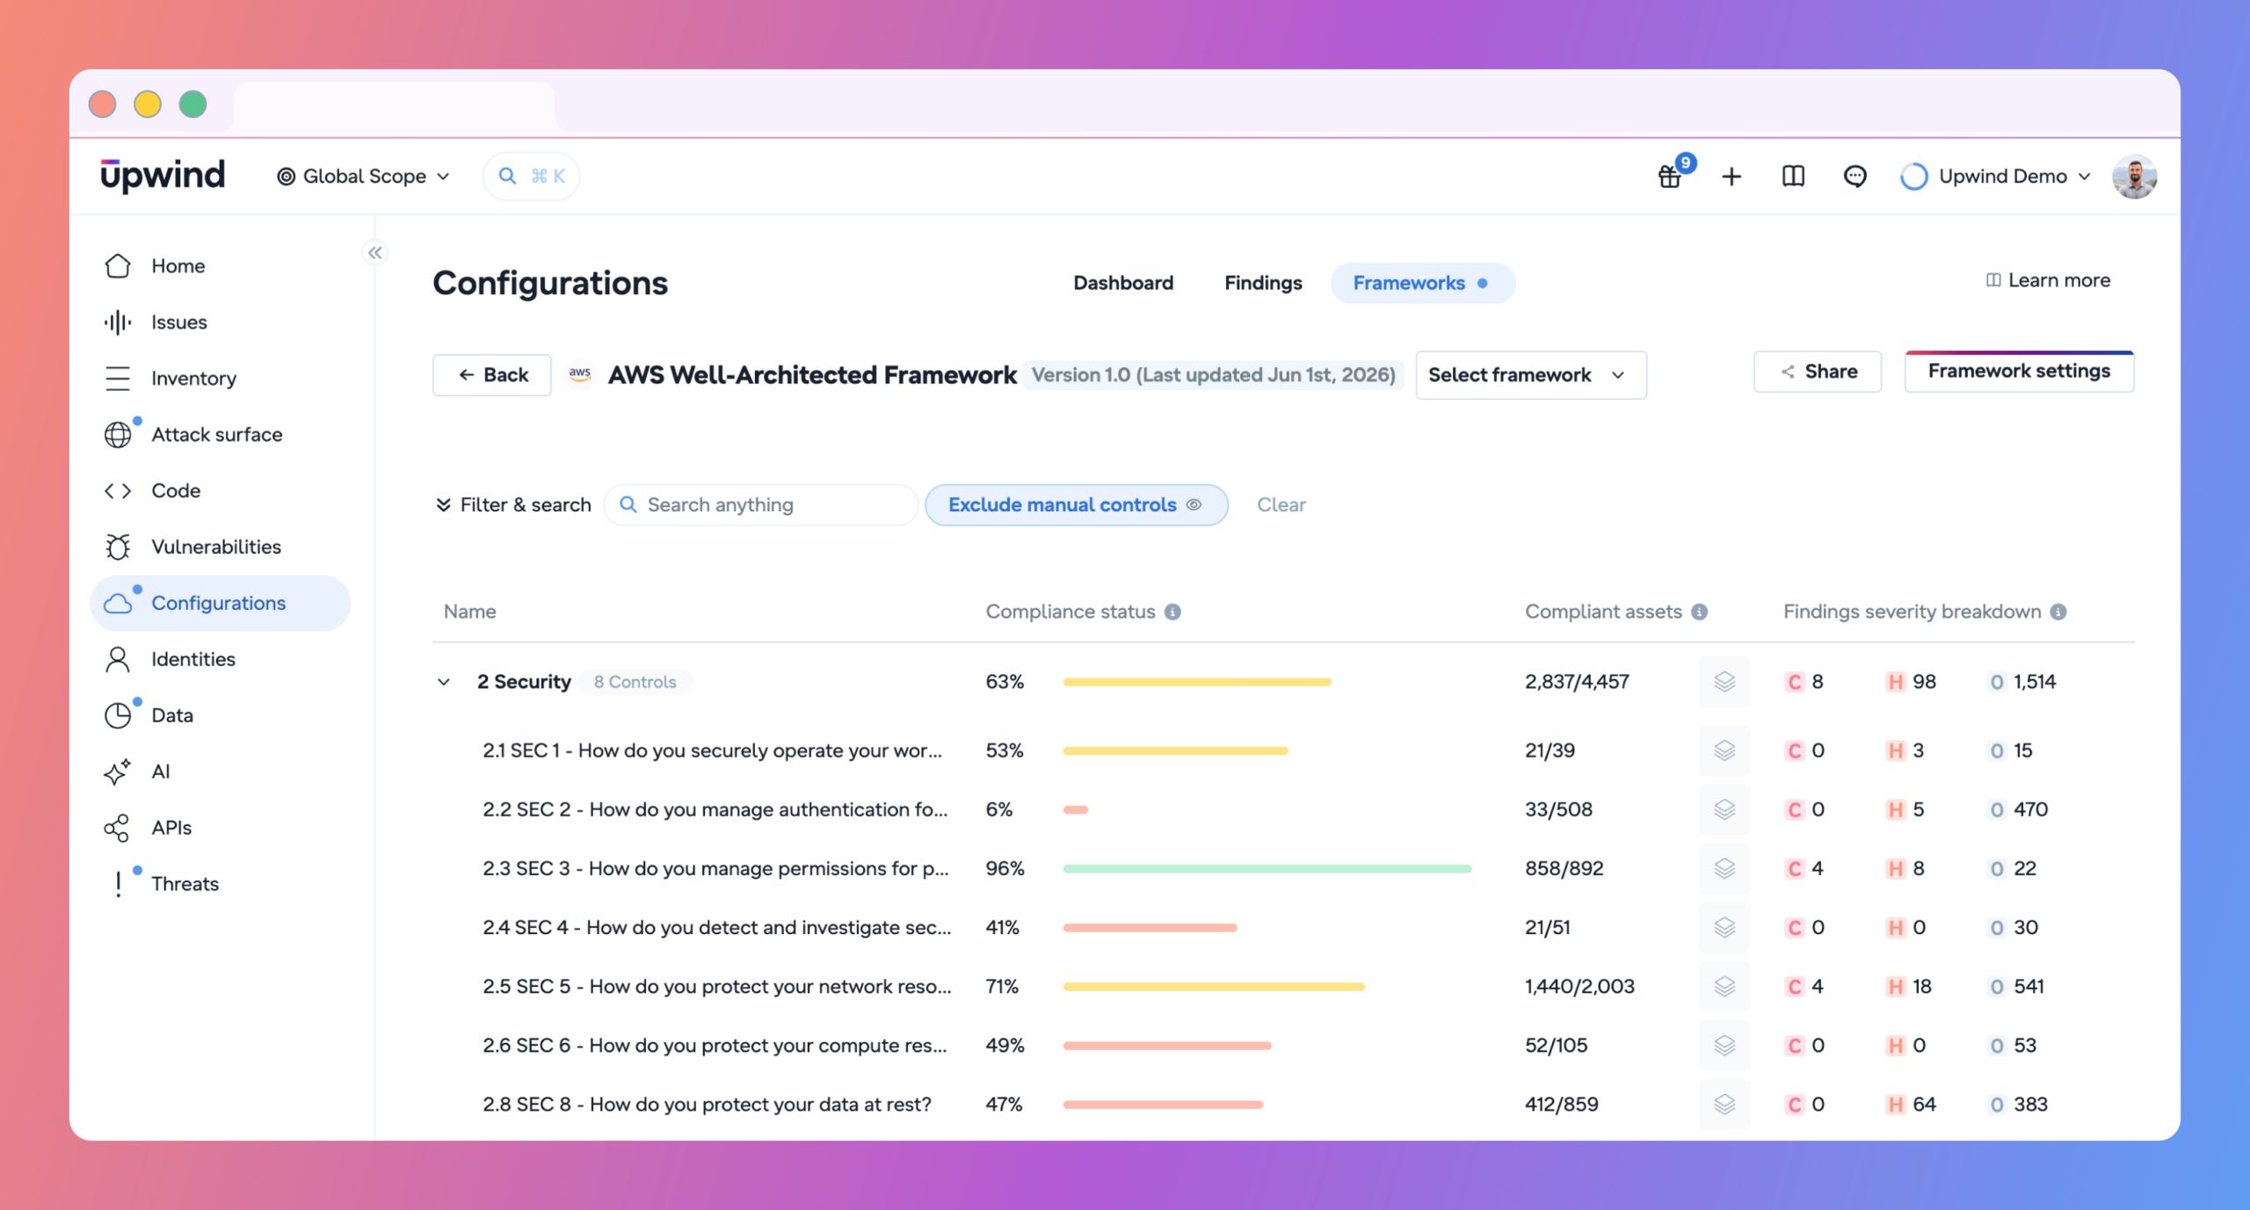The width and height of the screenshot is (2250, 1210).
Task: Click the plus add icon in header
Action: tap(1731, 177)
